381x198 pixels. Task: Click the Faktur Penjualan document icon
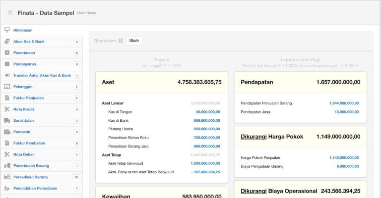coord(7,98)
